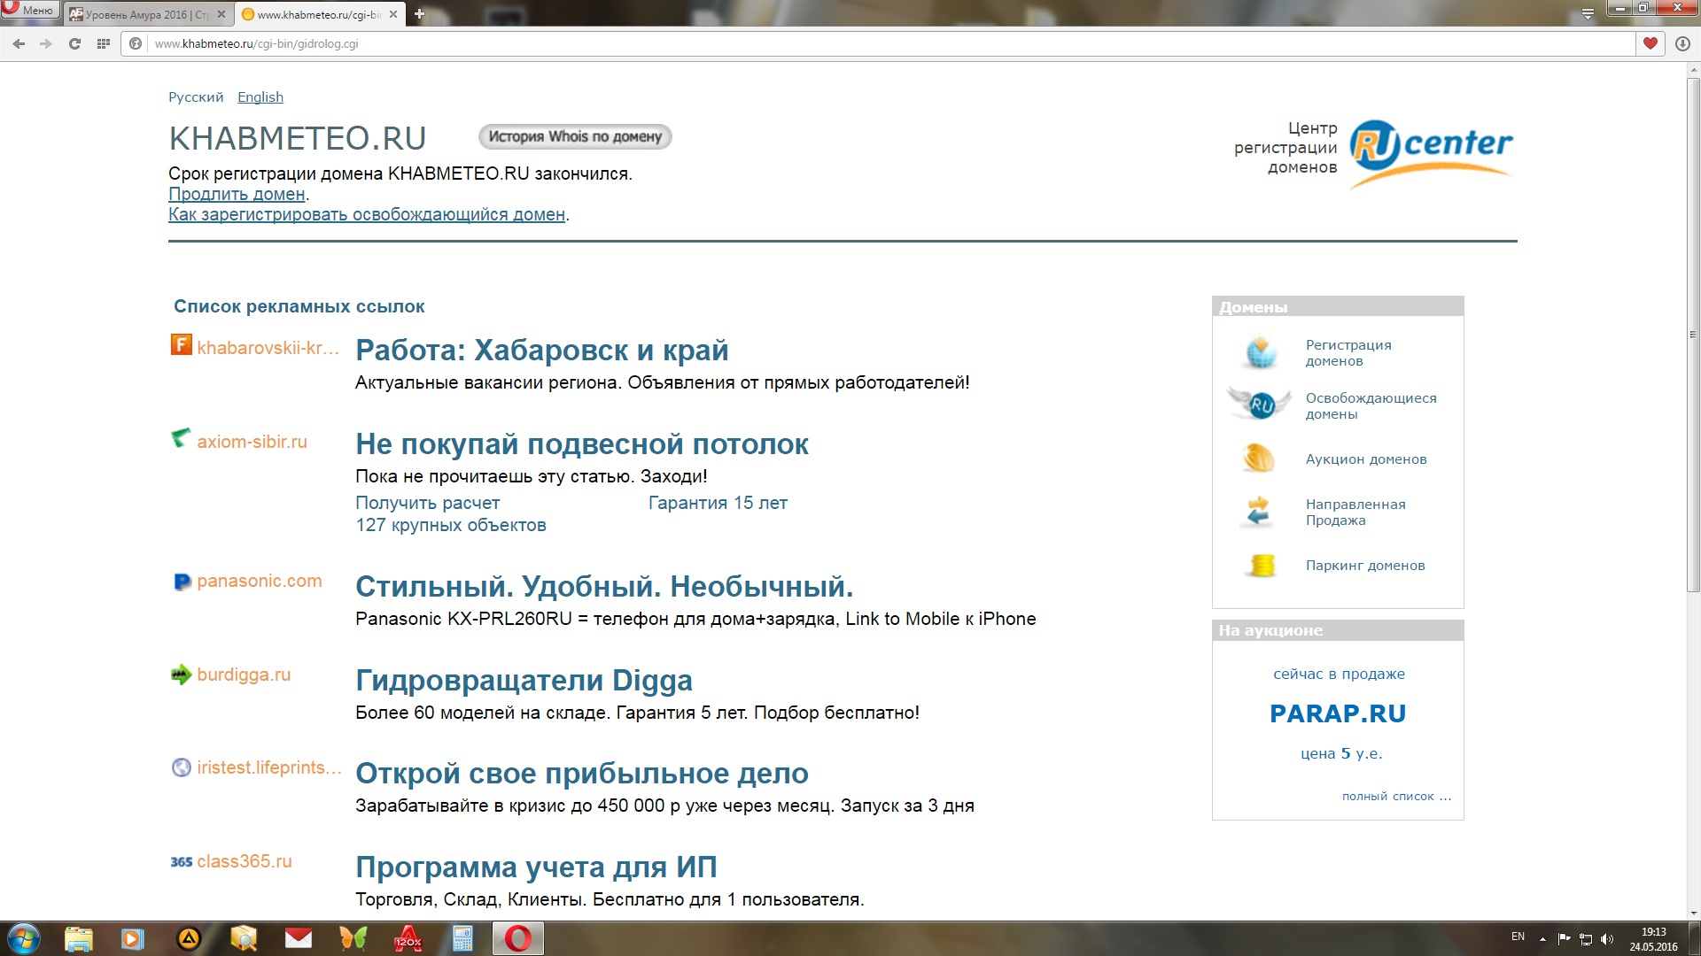The height and width of the screenshot is (956, 1701).
Task: Open the Windows Start menu
Action: click(x=24, y=938)
